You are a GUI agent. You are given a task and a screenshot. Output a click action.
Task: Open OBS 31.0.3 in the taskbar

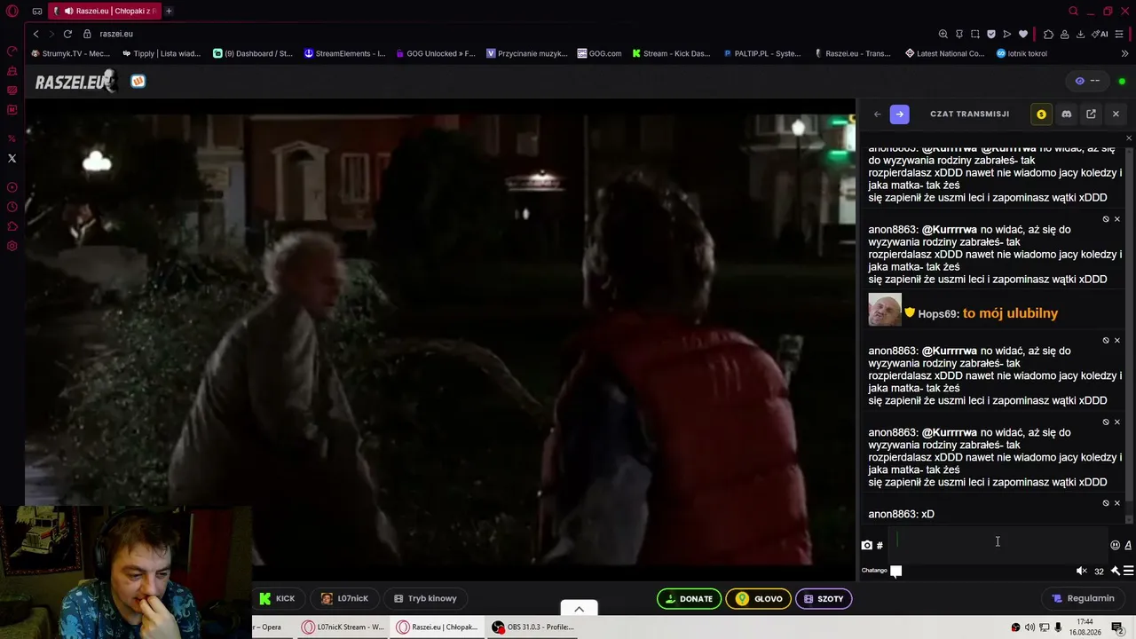(533, 627)
